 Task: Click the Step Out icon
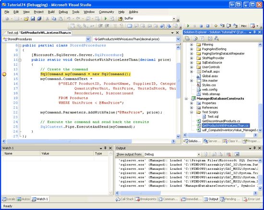(x=235, y=26)
